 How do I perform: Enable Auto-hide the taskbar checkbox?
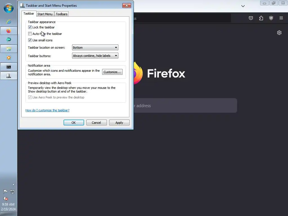point(30,34)
